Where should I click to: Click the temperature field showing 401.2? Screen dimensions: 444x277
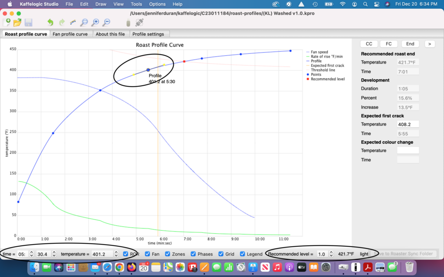pos(102,254)
